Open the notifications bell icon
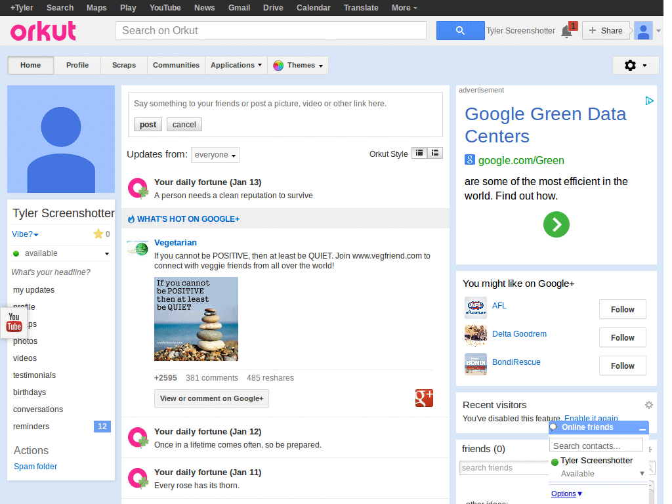The image size is (672, 504). click(x=566, y=31)
